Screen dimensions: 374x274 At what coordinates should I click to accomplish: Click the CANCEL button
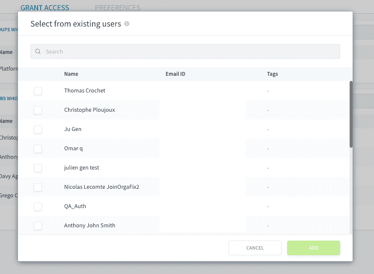pyautogui.click(x=255, y=248)
